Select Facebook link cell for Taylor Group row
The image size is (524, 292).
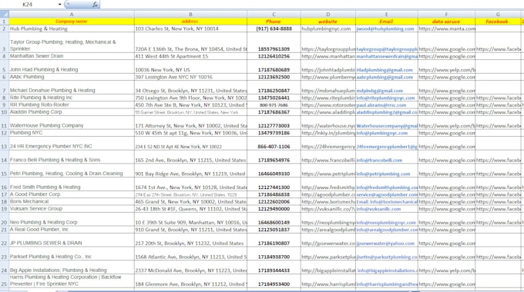point(498,42)
